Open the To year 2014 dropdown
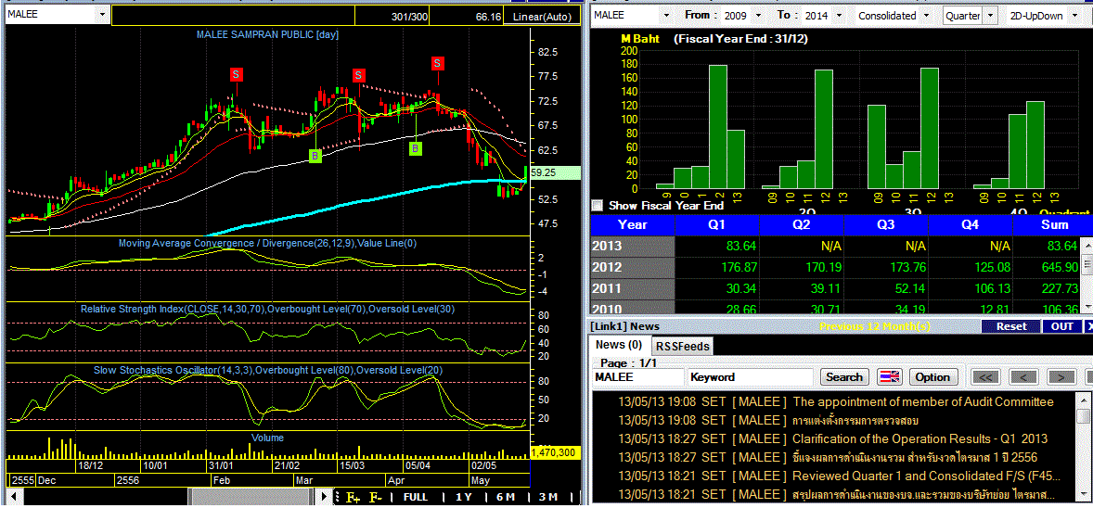Screen dimensions: 1093x508 click(839, 15)
